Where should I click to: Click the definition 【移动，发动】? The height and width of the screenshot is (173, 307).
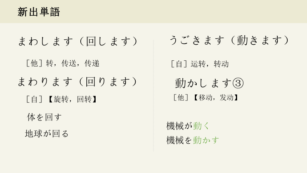[x=216, y=98]
